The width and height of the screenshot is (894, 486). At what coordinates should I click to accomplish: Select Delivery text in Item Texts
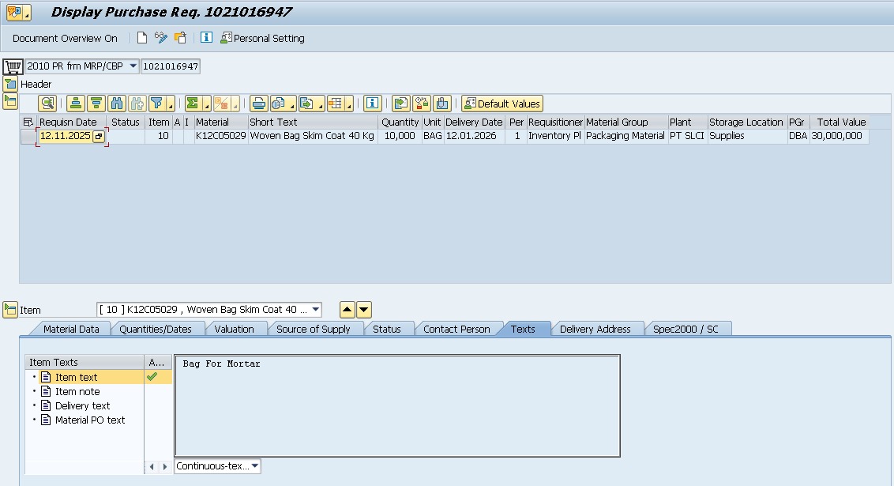[x=82, y=406]
